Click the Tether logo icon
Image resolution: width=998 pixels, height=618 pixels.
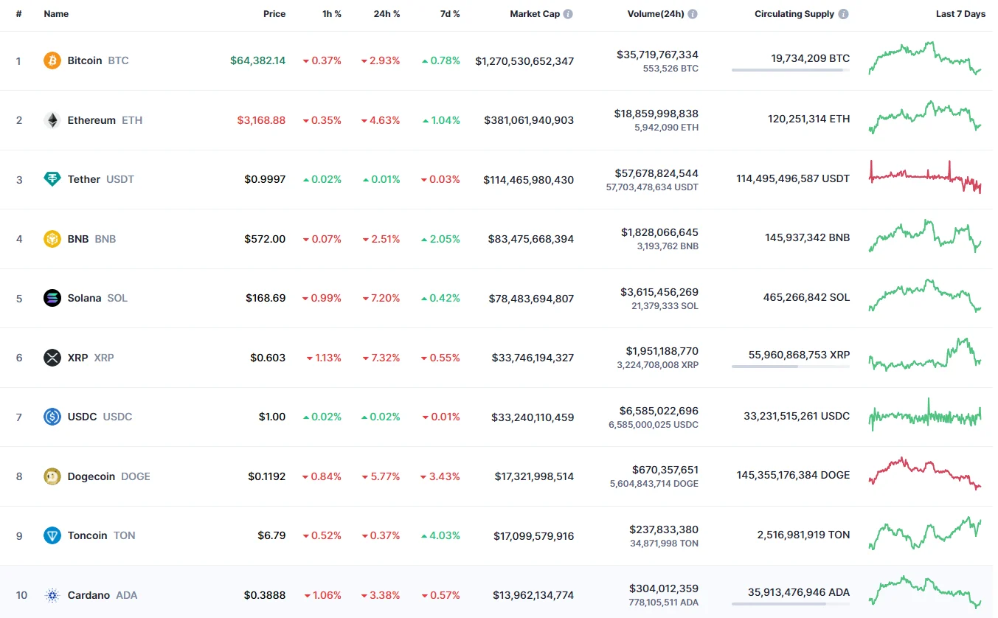point(52,179)
